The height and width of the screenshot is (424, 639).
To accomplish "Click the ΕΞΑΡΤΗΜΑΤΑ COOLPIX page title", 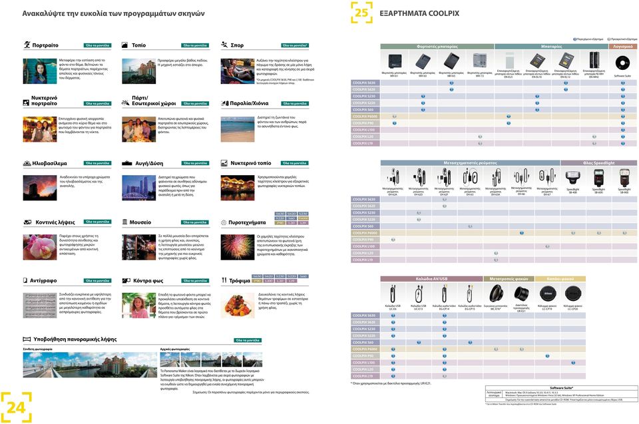I will [419, 13].
